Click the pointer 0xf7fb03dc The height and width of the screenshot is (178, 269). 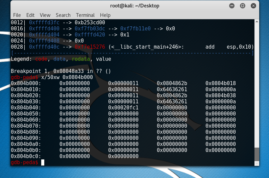90,28
